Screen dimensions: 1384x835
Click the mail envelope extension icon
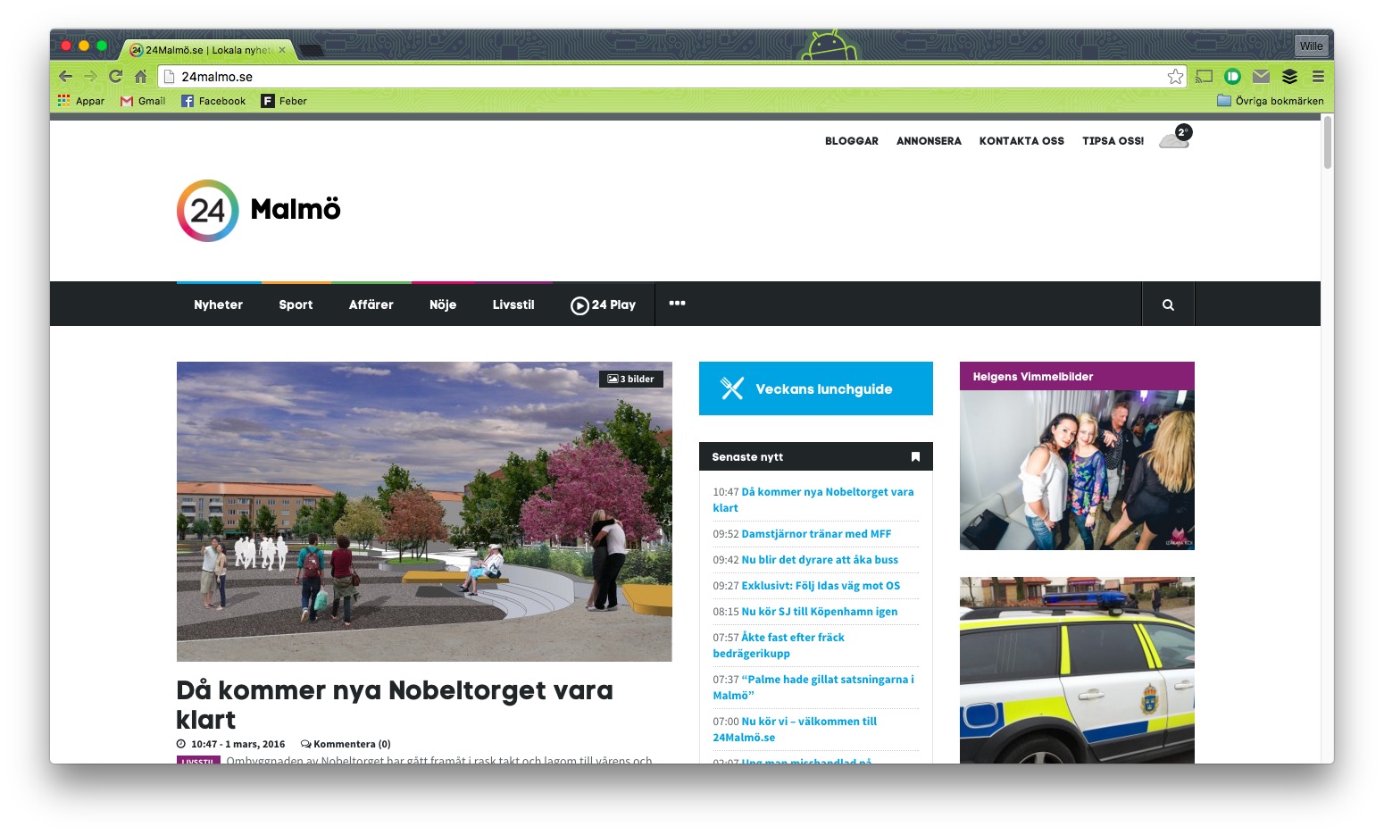tap(1261, 77)
